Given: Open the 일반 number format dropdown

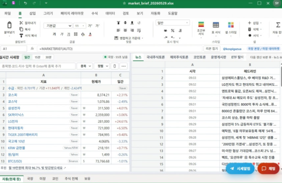Looking at the screenshot, I should [172, 23].
